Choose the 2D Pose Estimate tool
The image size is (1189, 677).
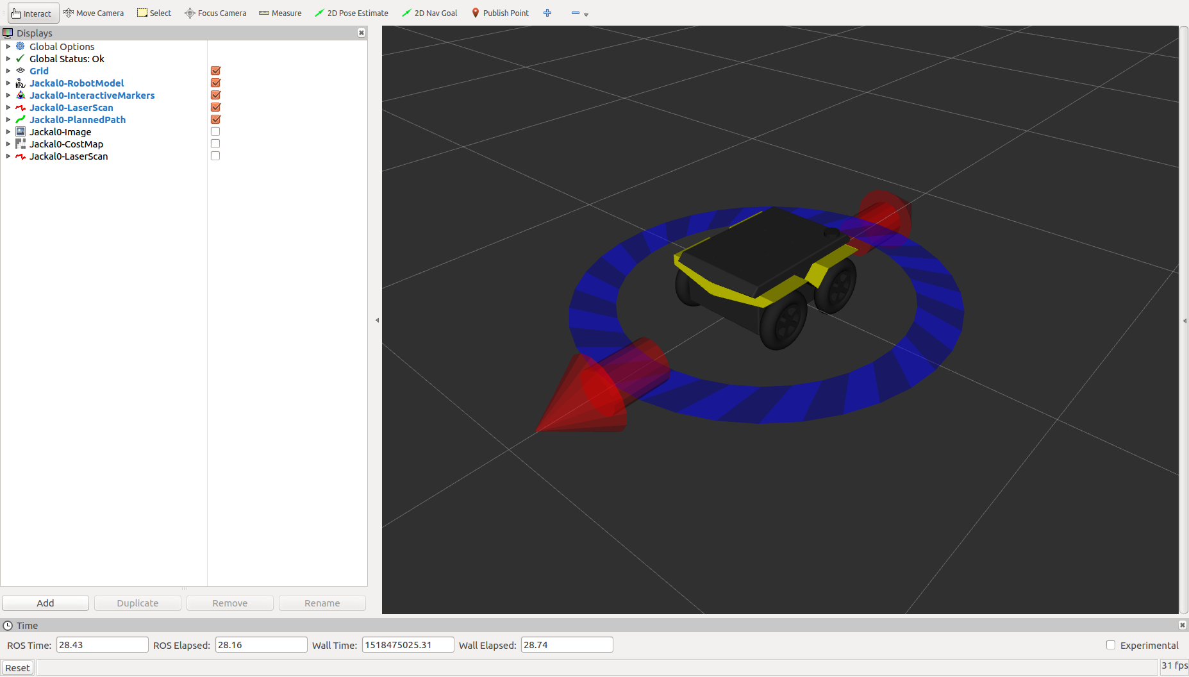[351, 13]
